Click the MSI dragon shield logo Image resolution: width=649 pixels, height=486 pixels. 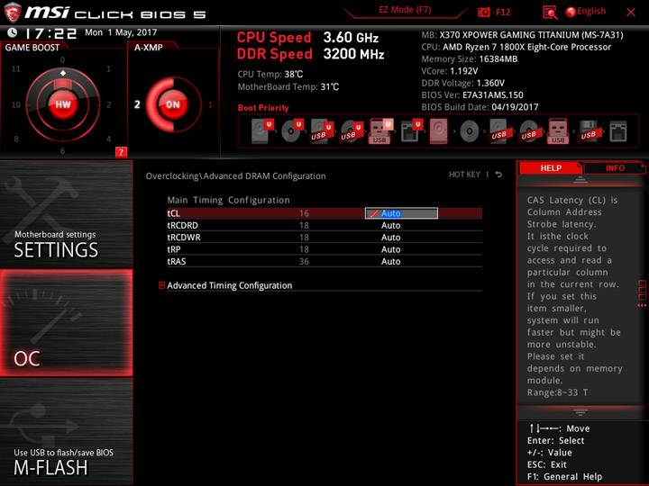(13, 13)
